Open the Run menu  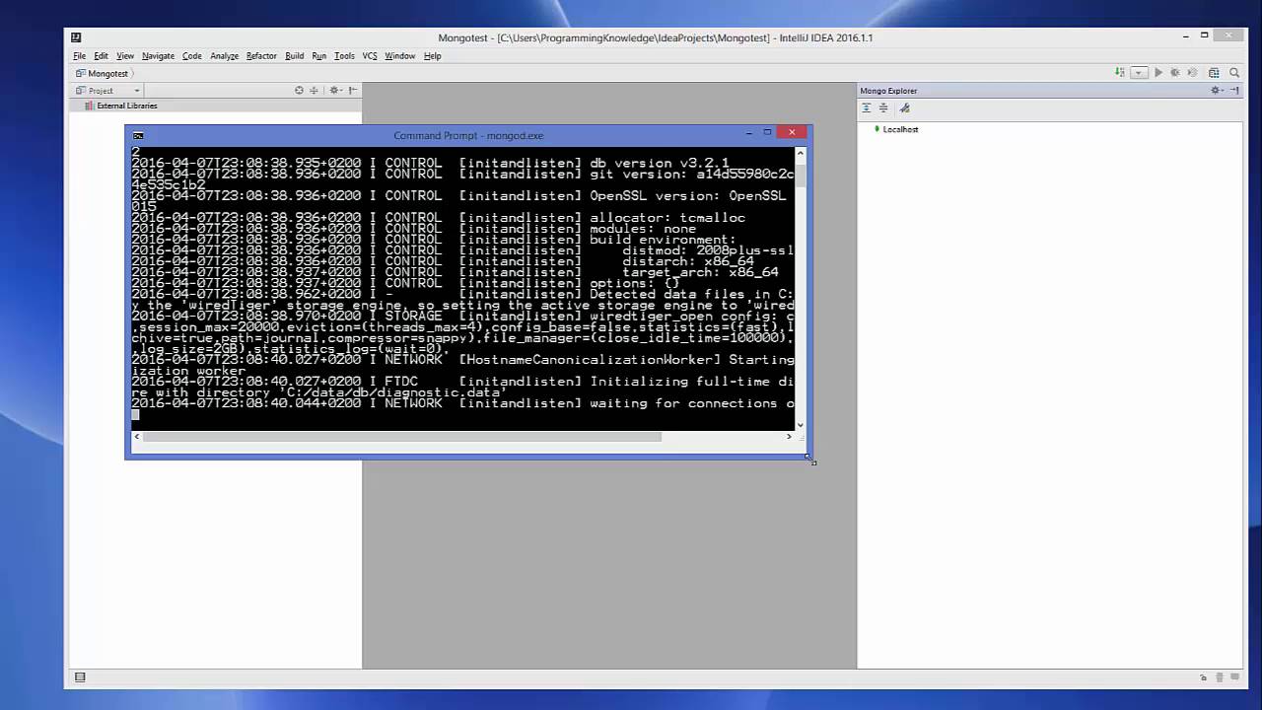coord(318,56)
